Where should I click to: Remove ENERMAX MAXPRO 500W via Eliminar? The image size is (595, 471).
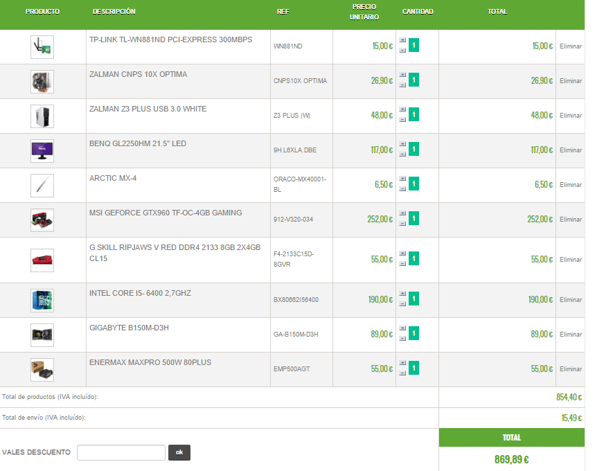(x=571, y=369)
